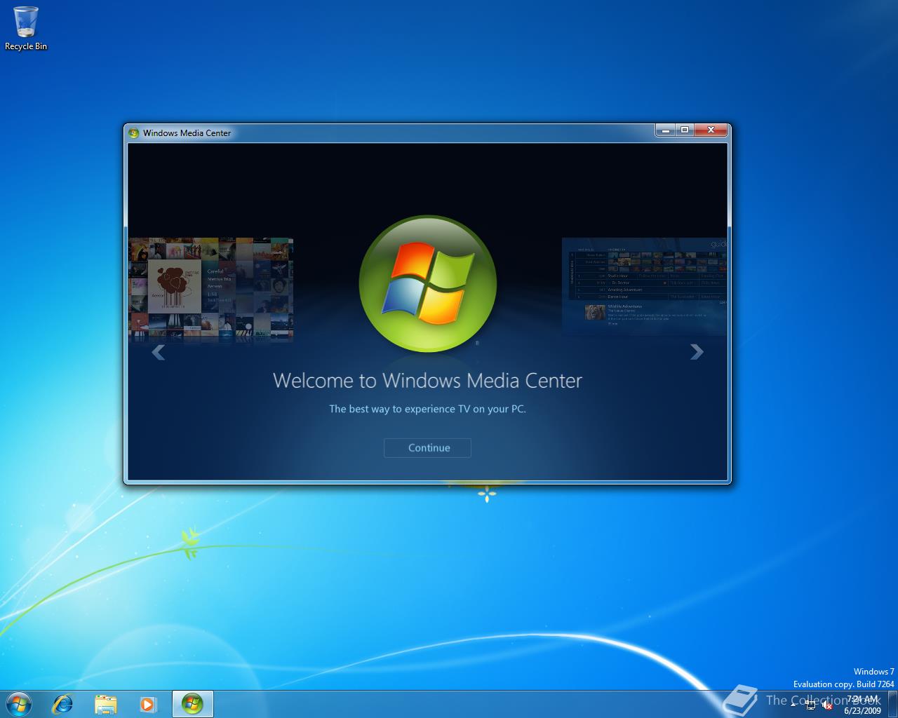Maximize the Windows Media Center window

(x=684, y=130)
